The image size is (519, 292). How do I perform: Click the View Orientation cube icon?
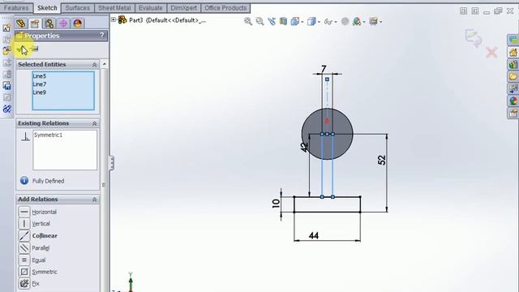(294, 22)
